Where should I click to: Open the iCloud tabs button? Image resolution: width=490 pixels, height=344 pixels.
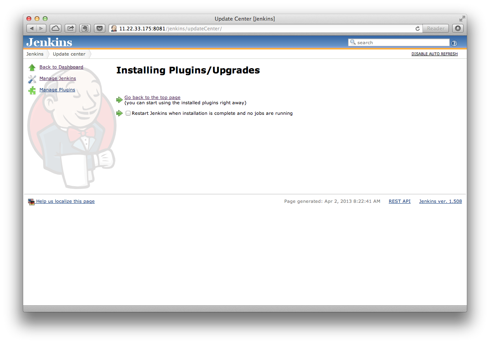(x=56, y=28)
